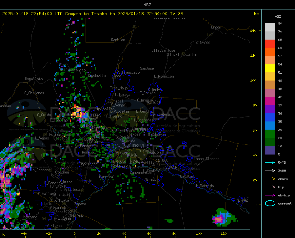This screenshot has width=295, height=238.
Task: Click the 54 dBZ yellow legend swatch
Action: [x=270, y=68]
